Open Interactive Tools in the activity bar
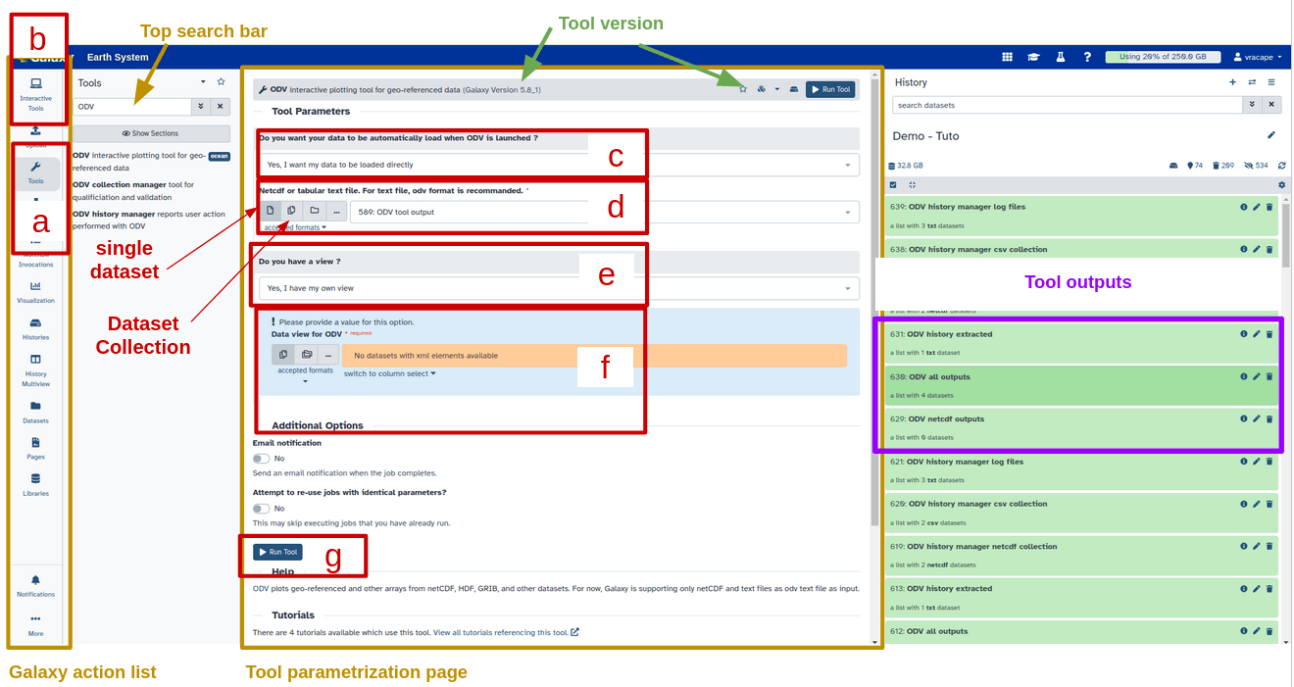This screenshot has height=687, width=1294. pos(36,92)
